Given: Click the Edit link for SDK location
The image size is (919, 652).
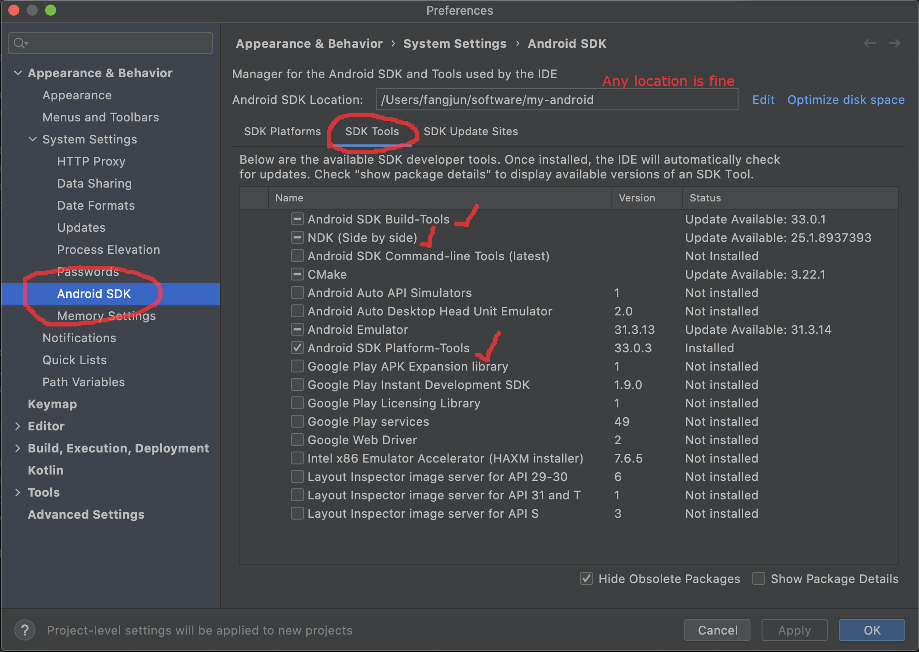Looking at the screenshot, I should pyautogui.click(x=763, y=100).
